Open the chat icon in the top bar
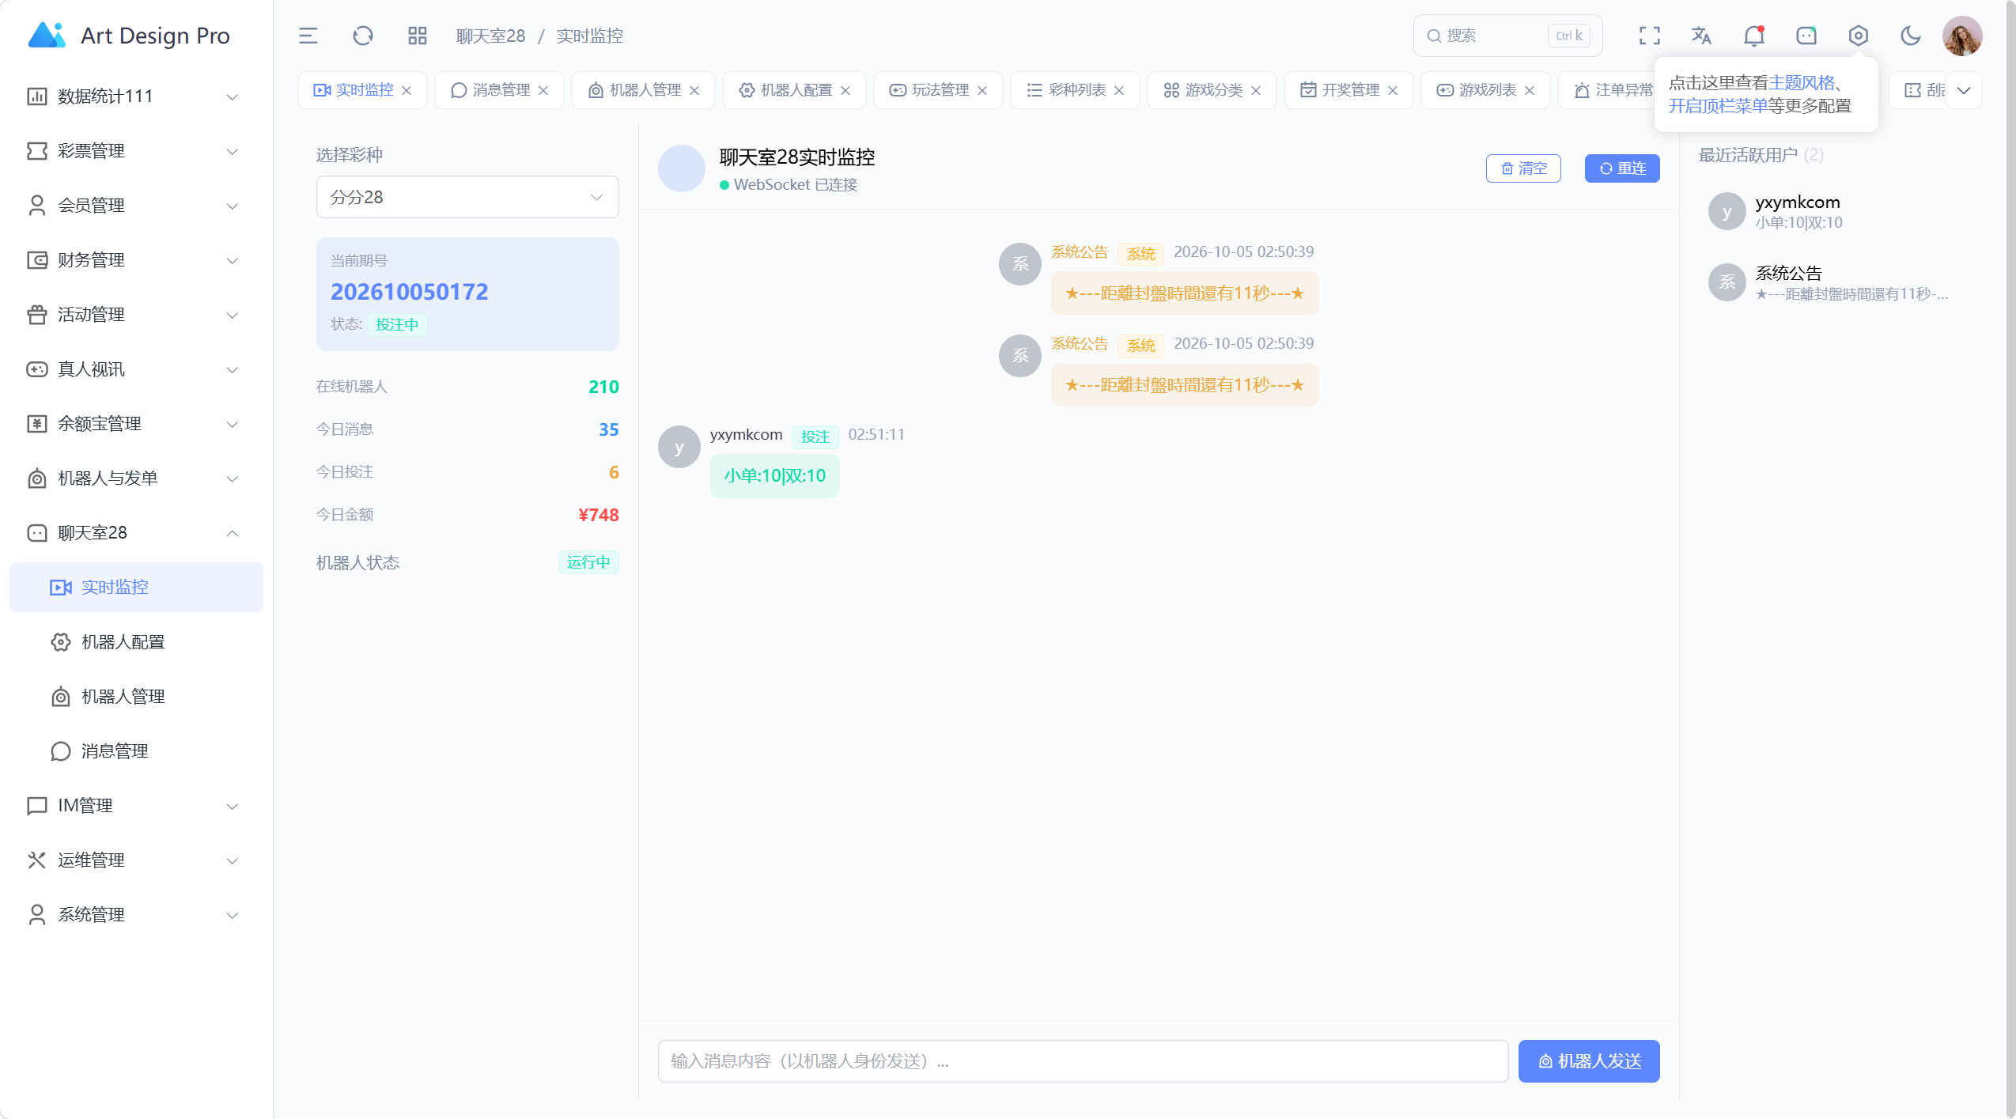The image size is (2016, 1119). [1806, 36]
